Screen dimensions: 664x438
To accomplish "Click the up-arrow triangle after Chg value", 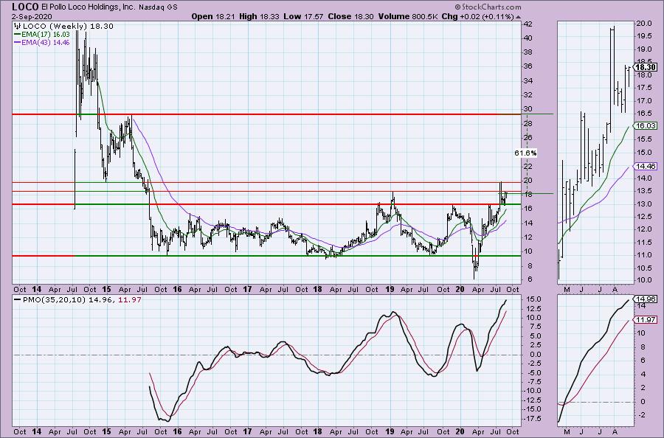I will point(519,17).
